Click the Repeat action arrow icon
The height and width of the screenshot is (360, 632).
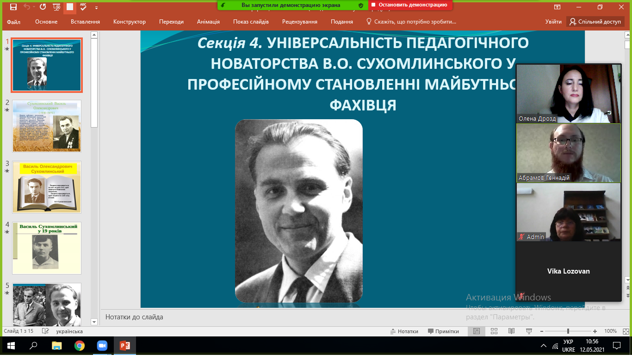click(43, 7)
